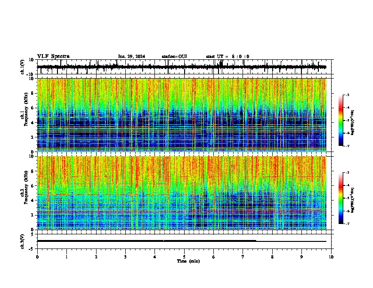Click inside the ch.1 spectrogram panel
The height and width of the screenshot is (288, 373).
(181, 115)
